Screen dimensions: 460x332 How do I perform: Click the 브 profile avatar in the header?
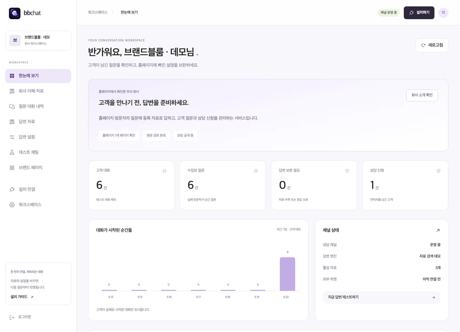(x=443, y=13)
